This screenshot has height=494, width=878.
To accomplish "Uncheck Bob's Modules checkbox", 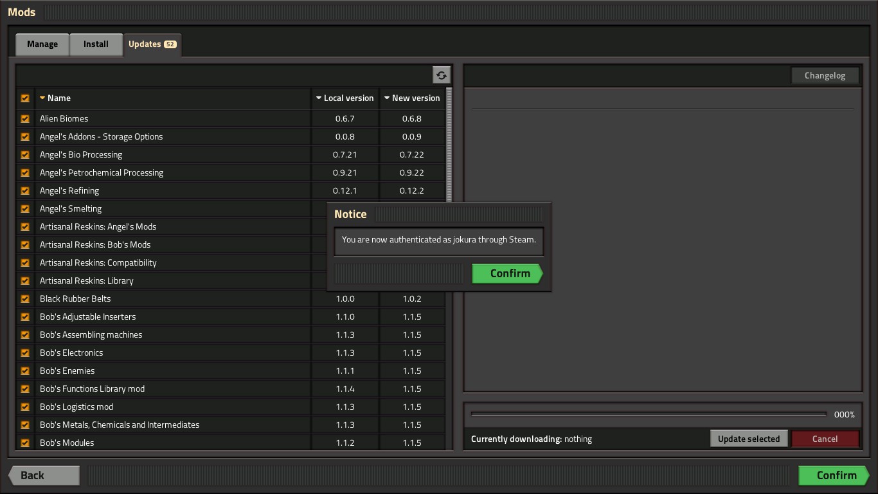I will click(25, 443).
